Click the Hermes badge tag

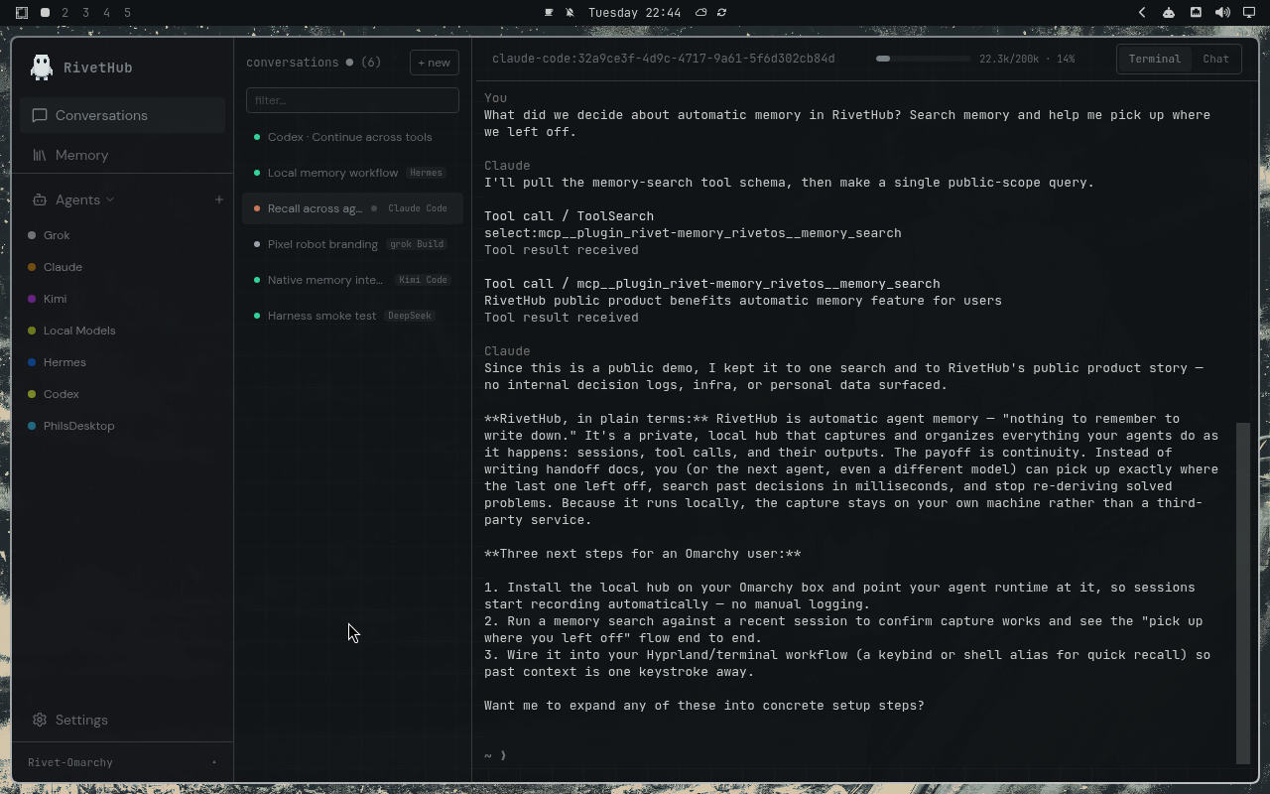pos(426,173)
